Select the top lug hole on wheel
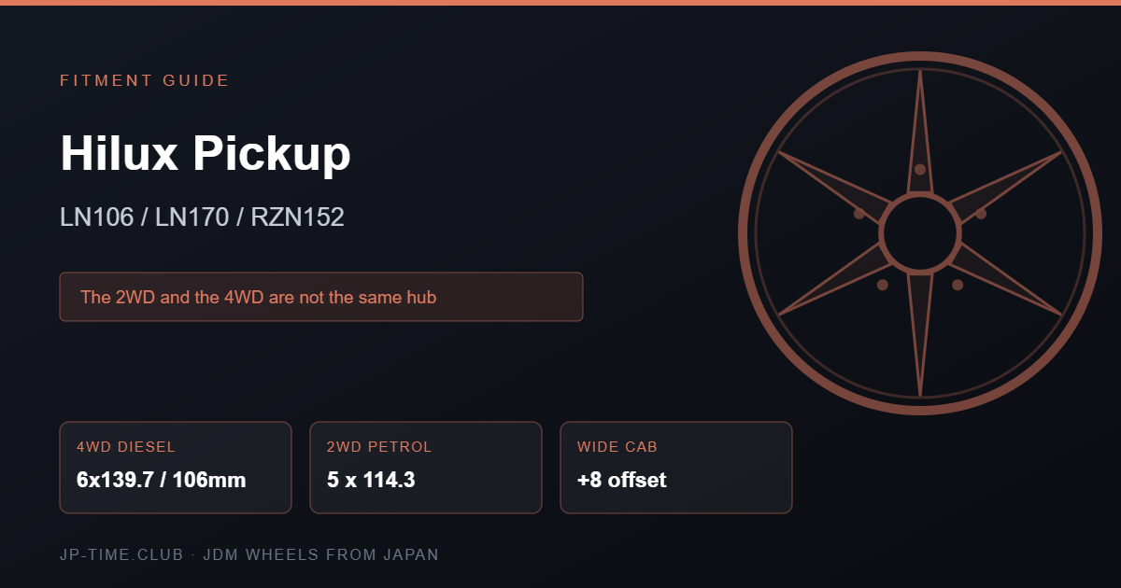The height and width of the screenshot is (588, 1121). (920, 170)
